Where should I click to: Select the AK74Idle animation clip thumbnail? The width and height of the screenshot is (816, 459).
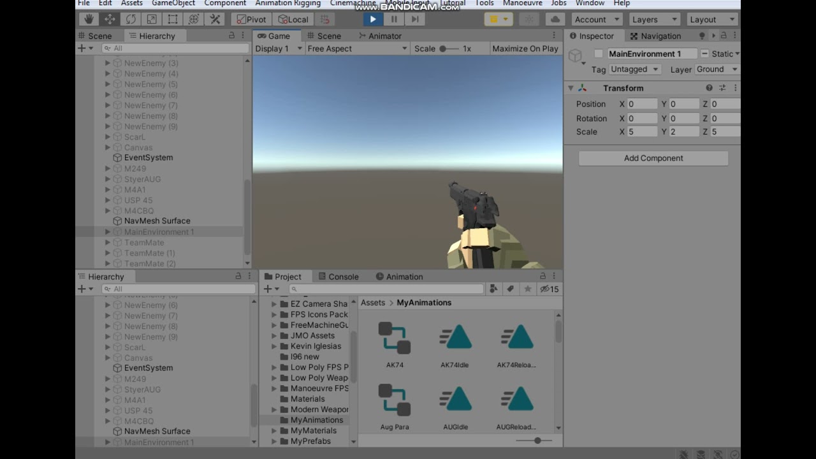pyautogui.click(x=455, y=338)
